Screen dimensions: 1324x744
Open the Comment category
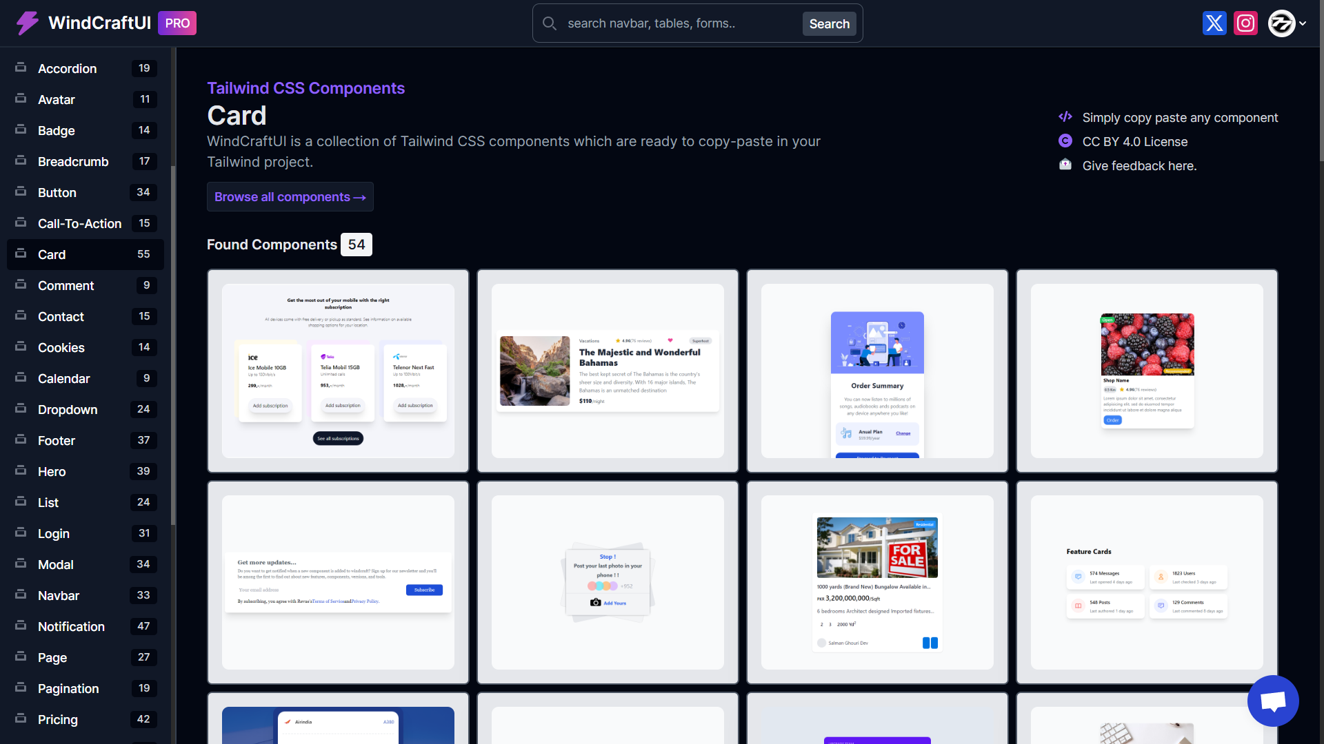click(x=86, y=285)
